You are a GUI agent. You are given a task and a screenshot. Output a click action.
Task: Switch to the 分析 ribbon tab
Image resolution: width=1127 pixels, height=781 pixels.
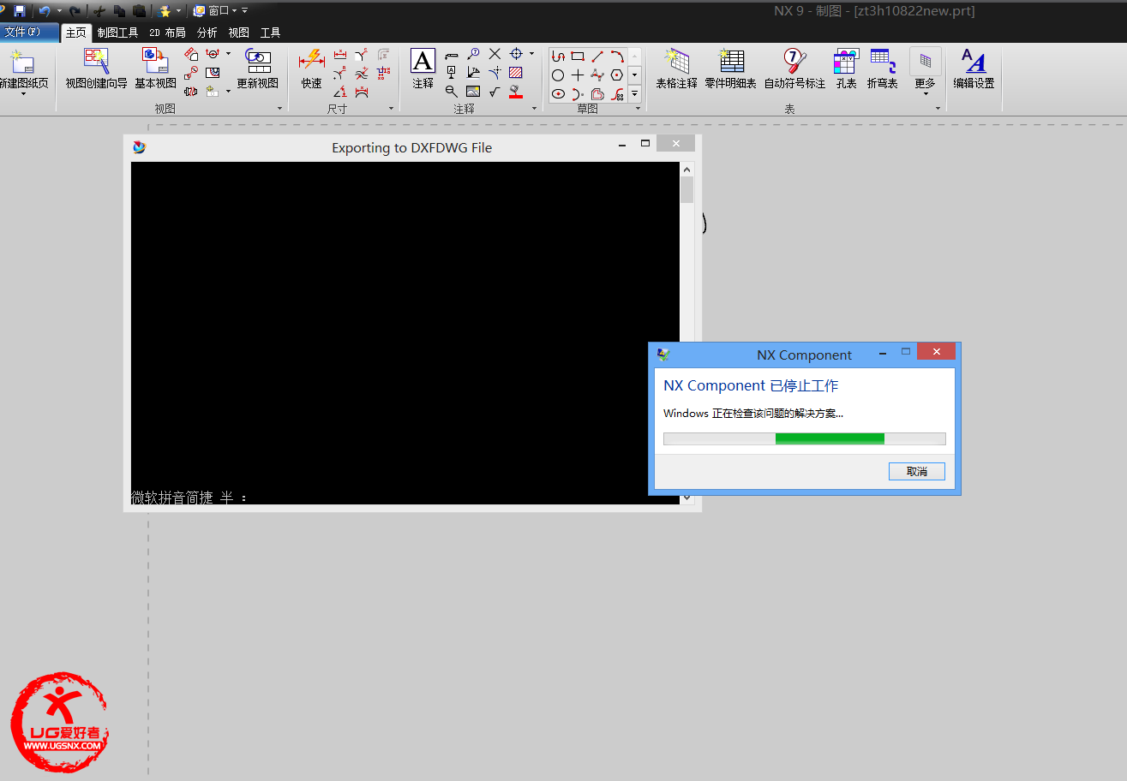[207, 33]
